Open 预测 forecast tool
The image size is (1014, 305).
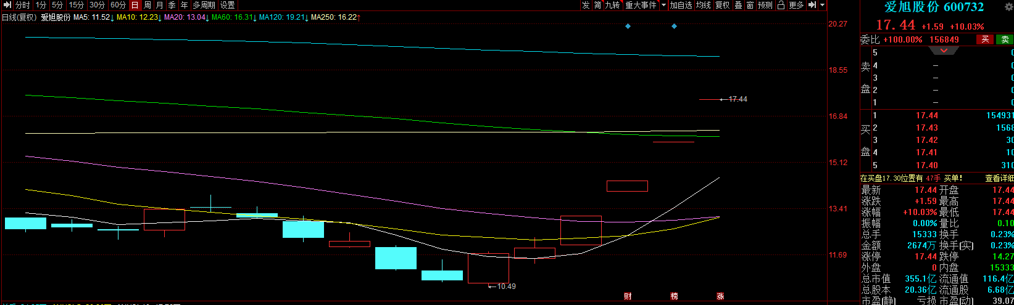pos(765,5)
